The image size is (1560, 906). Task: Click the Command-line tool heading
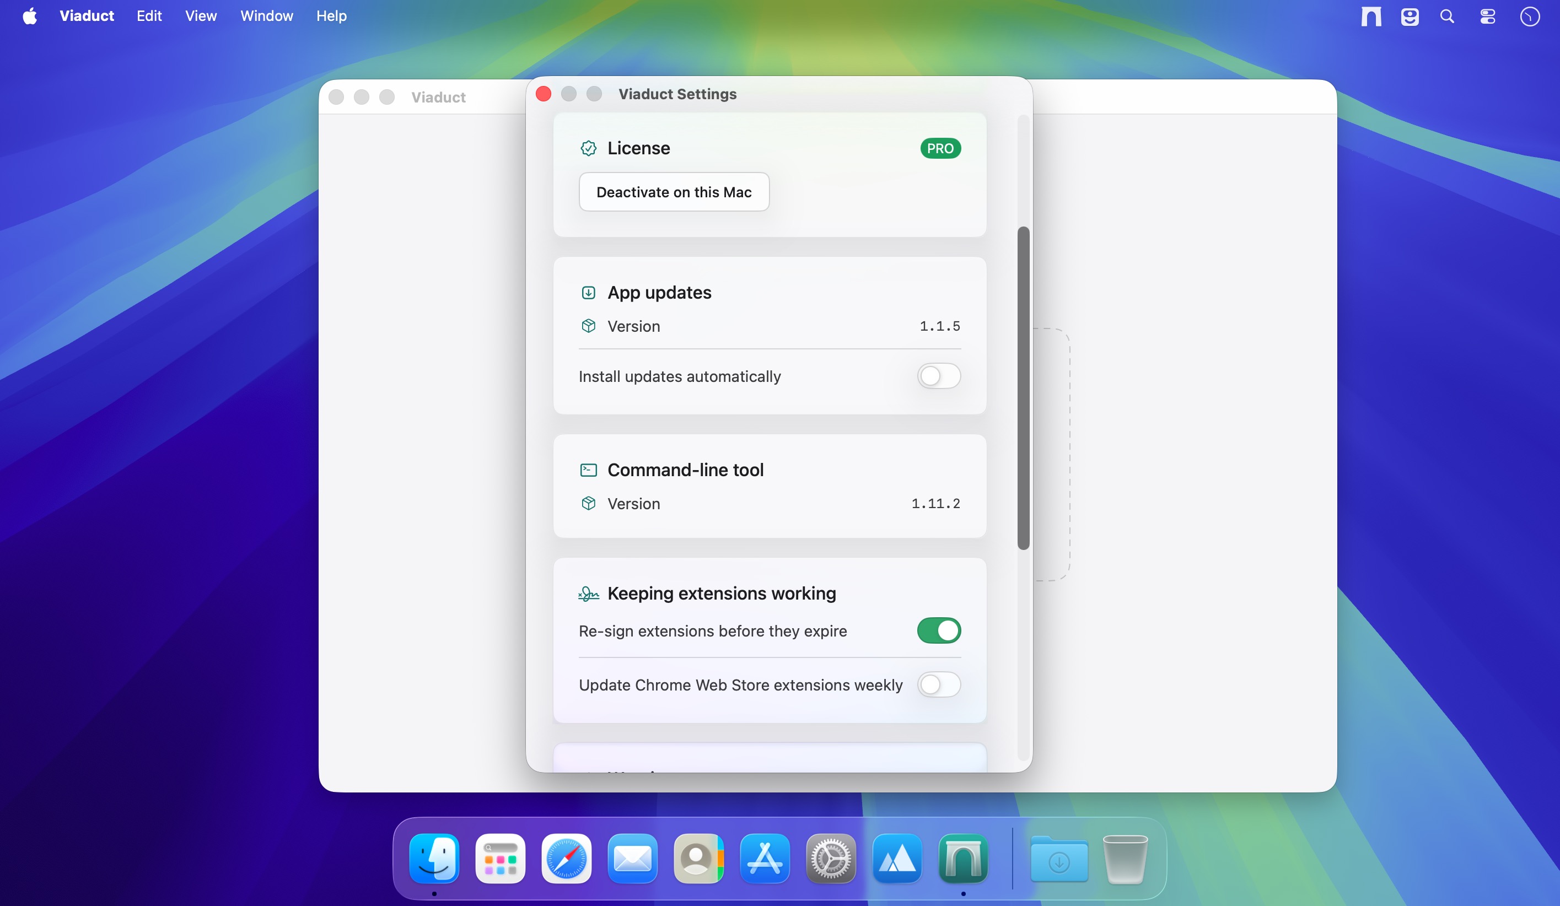click(685, 470)
